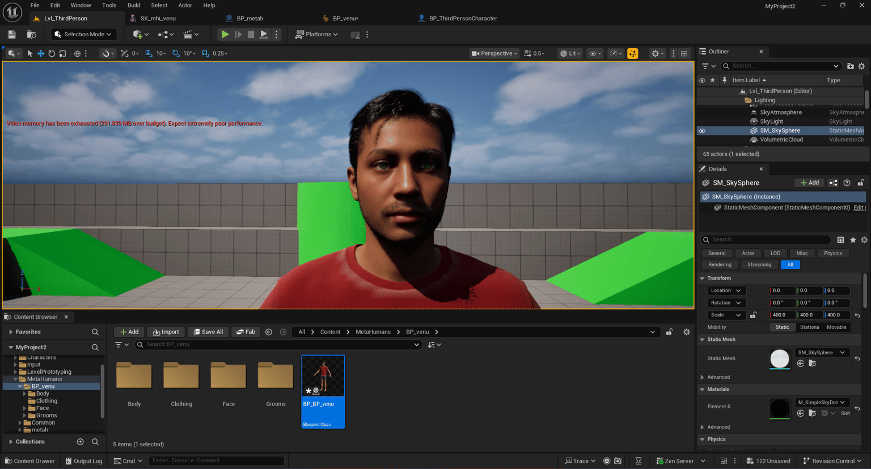The width and height of the screenshot is (871, 469).
Task: Open the M_SimpleSkyDome material dropdown
Action: coord(822,403)
